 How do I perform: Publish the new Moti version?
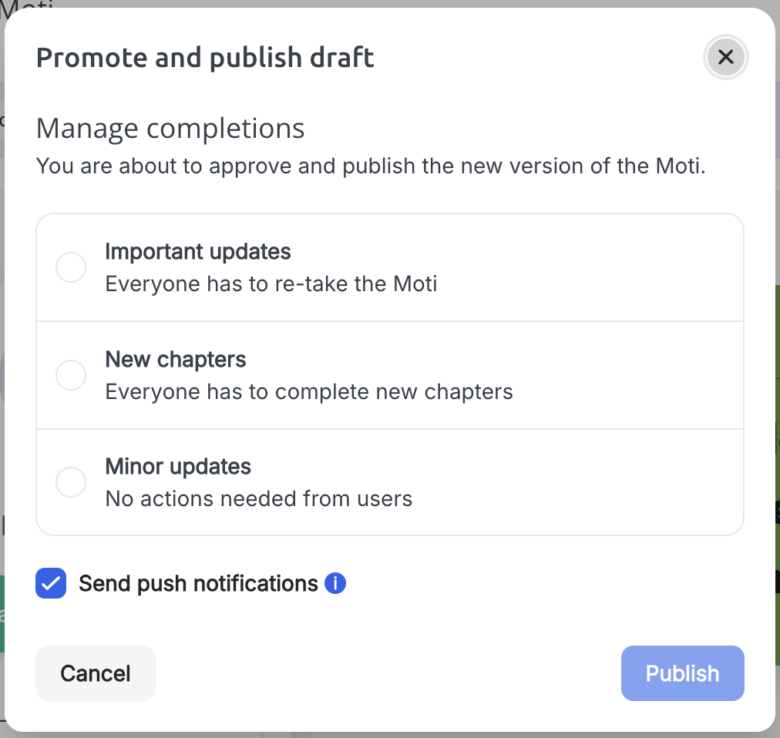coord(683,673)
